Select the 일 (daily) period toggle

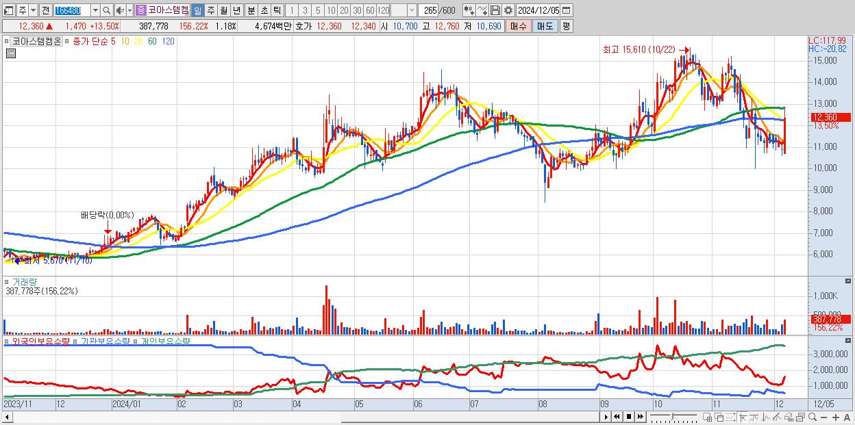[197, 11]
